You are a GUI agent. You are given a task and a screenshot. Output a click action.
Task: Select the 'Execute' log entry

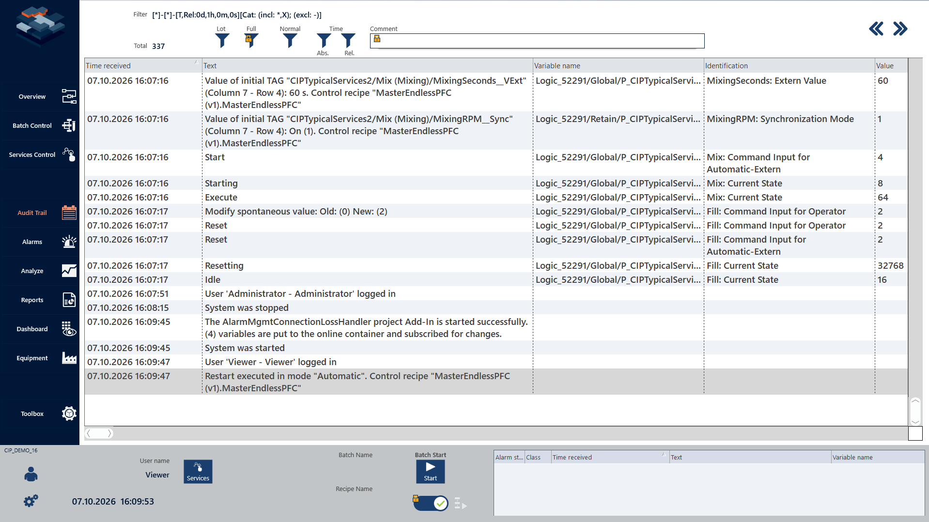496,197
